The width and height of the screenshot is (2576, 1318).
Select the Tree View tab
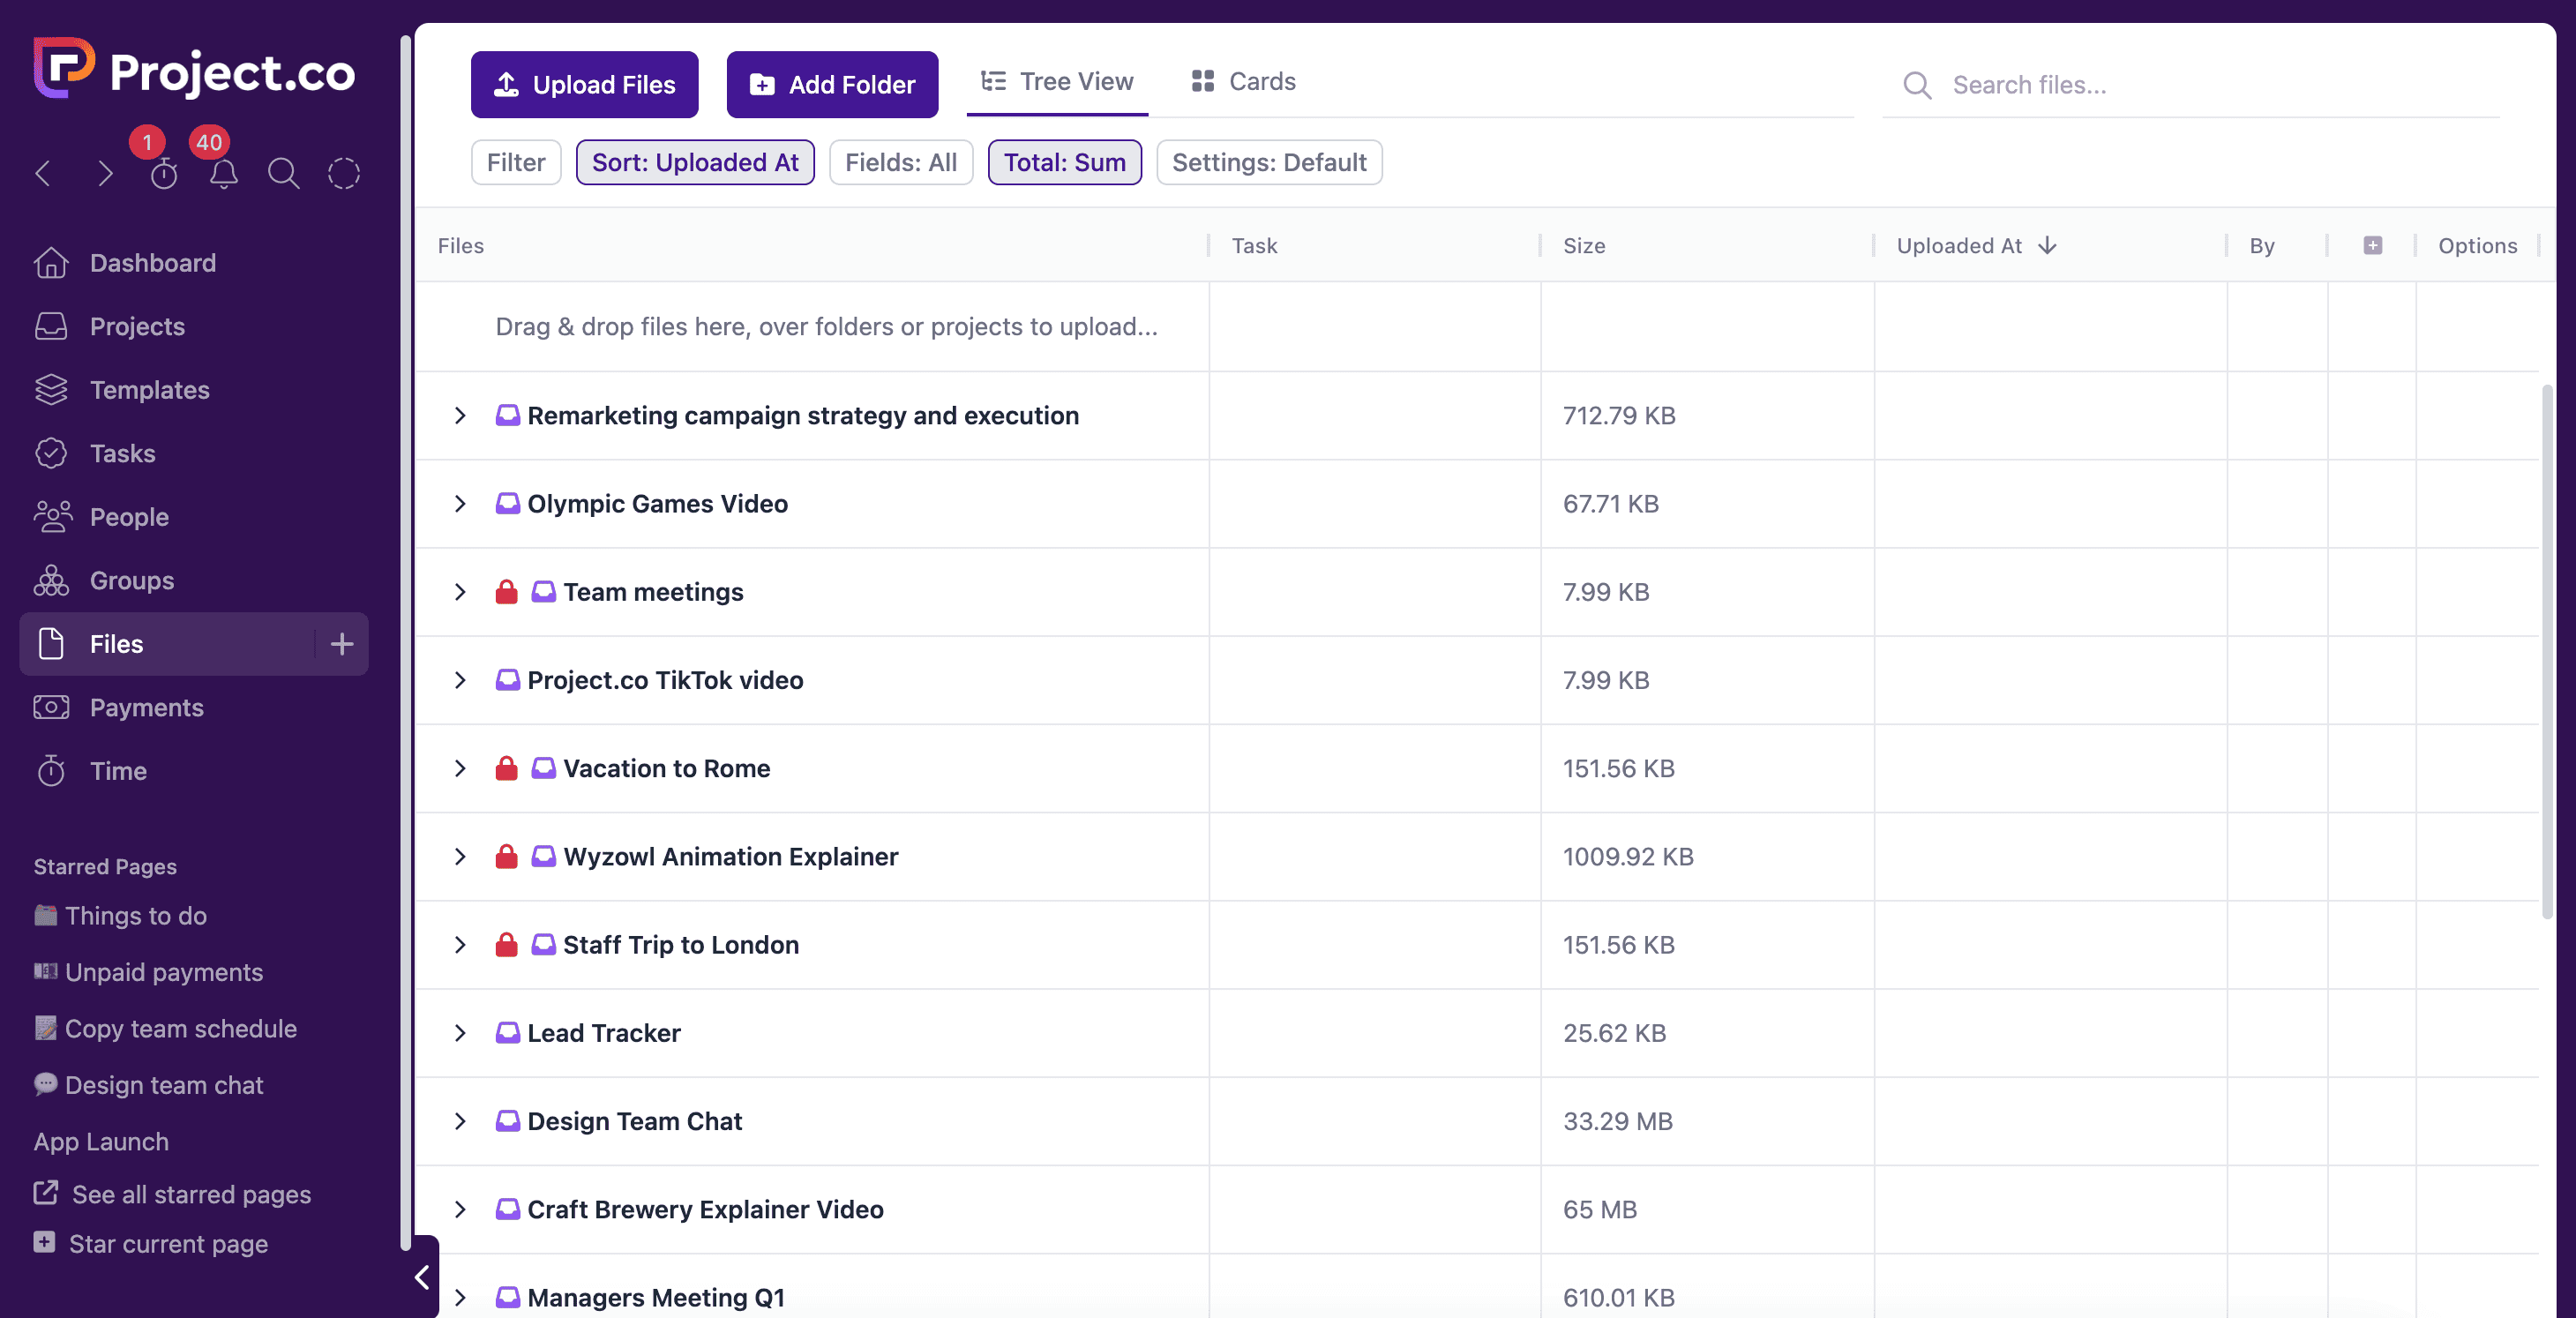pyautogui.click(x=1057, y=82)
